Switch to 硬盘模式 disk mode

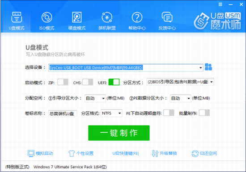(77, 21)
